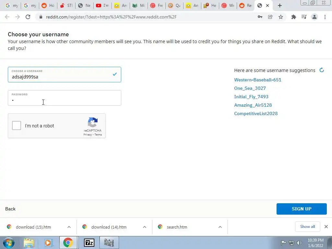Click the taskbar clock showing 10:39 PM
Image resolution: width=332 pixels, height=249 pixels.
click(315, 243)
